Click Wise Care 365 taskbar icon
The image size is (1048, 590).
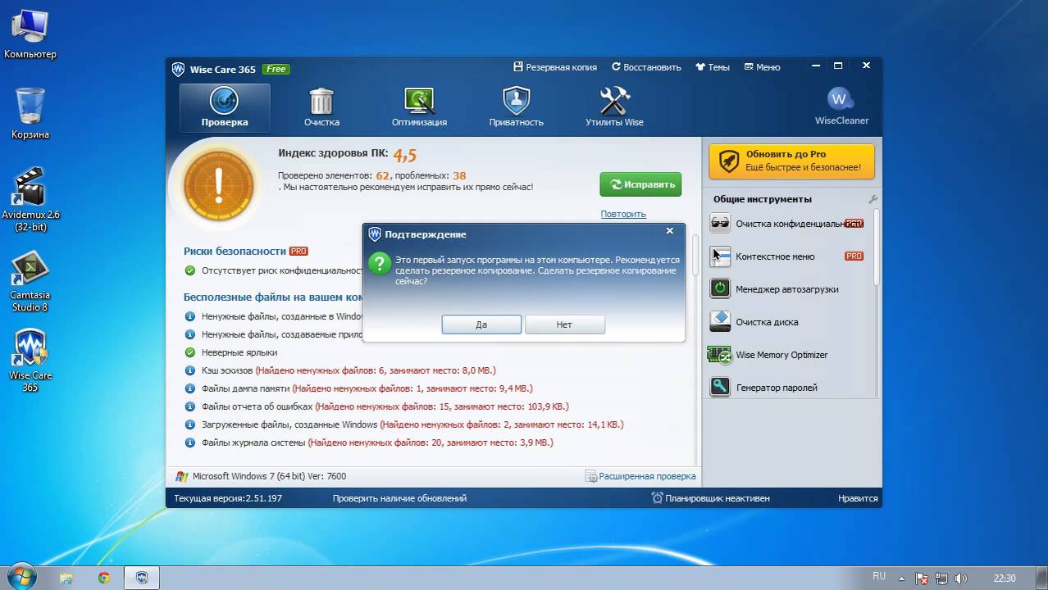click(142, 578)
